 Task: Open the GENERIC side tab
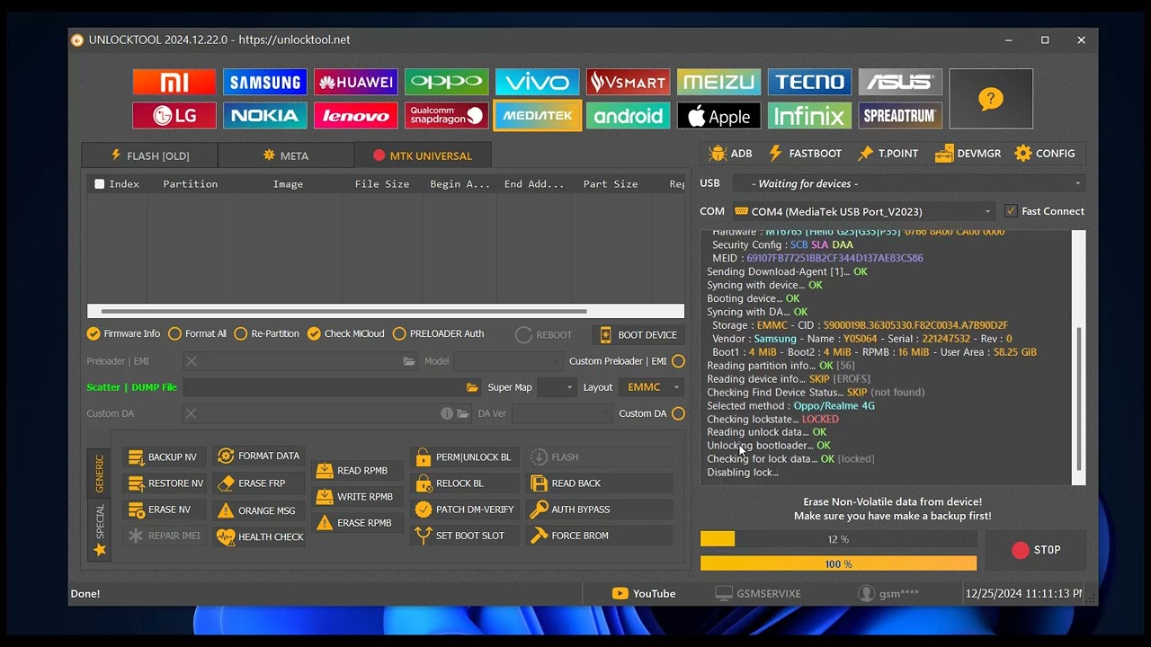point(99,474)
